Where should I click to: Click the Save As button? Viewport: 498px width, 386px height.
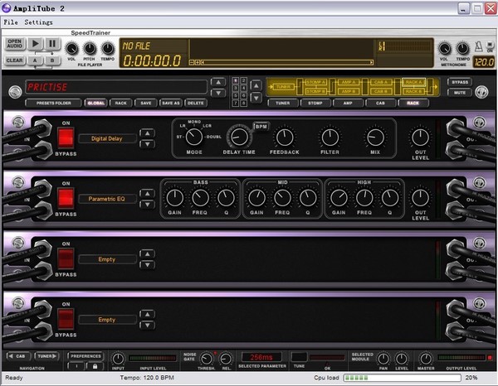pyautogui.click(x=171, y=103)
